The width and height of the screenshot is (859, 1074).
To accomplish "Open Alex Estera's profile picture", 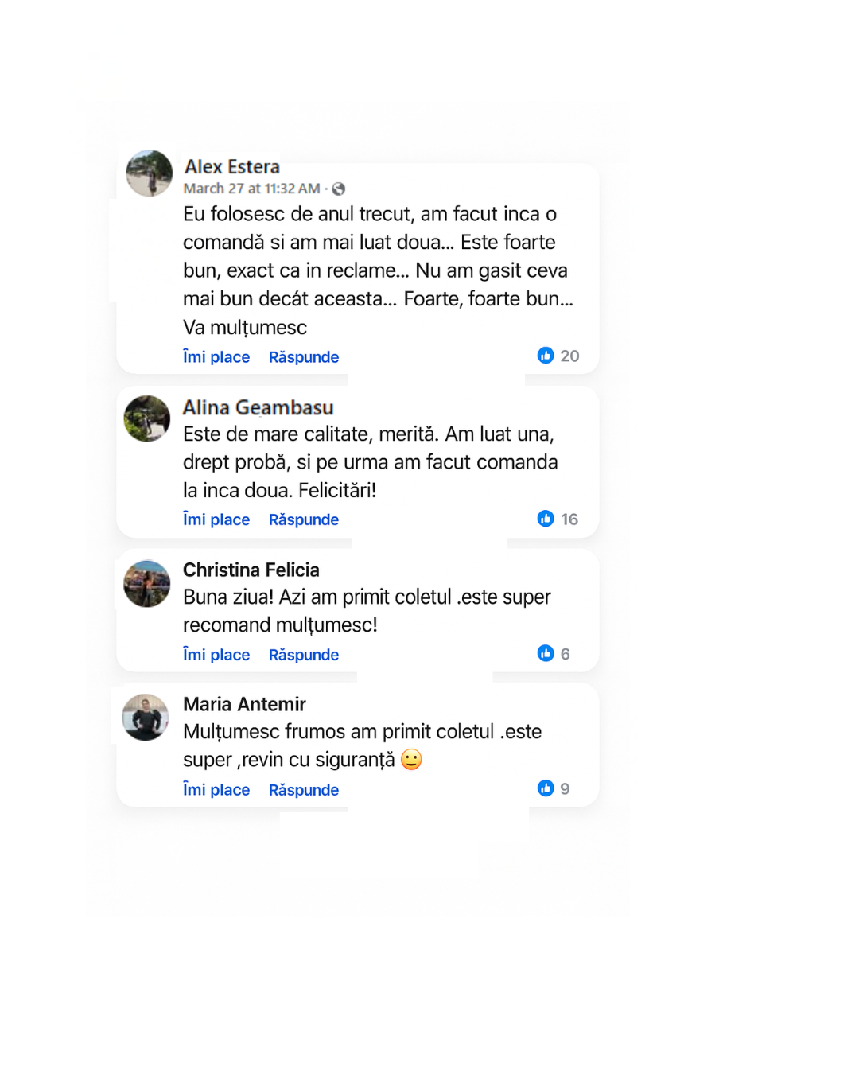I will 150,173.
